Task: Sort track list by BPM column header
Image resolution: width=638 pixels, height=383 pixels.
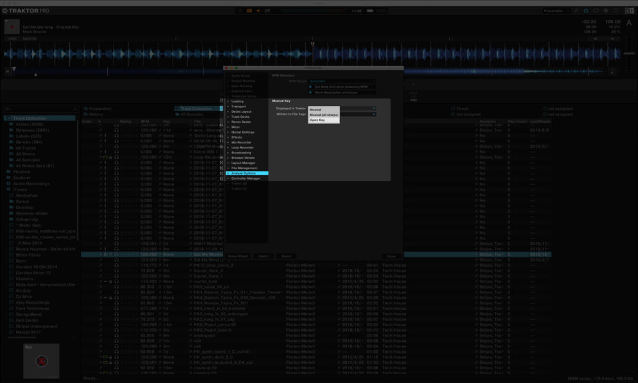Action: click(x=145, y=122)
